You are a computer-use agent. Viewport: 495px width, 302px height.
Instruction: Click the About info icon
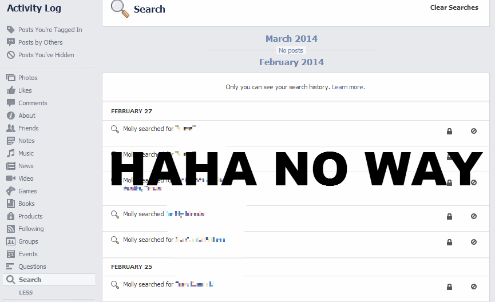(x=11, y=116)
